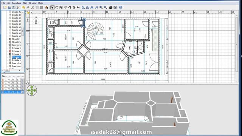Click the catalog horizontal scrollbar thumb
Screen dimensions: 242x136
(x=7, y=70)
